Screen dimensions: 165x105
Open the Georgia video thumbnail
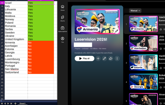[x=143, y=82]
